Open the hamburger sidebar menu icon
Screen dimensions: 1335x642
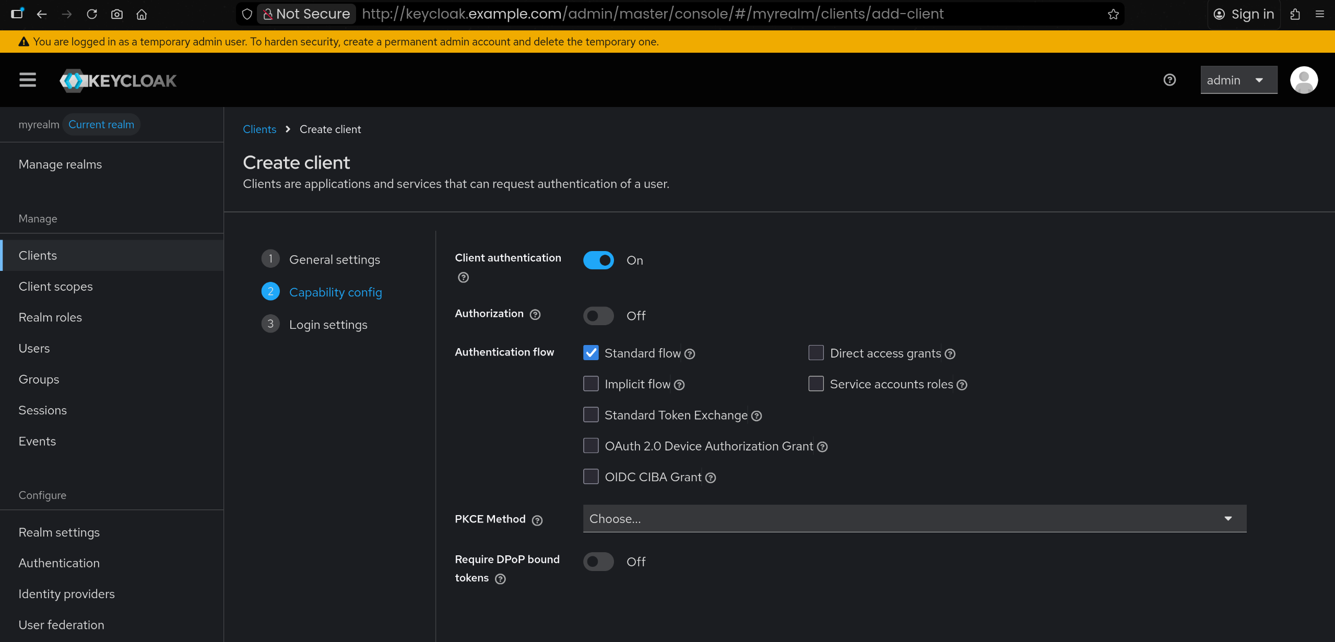28,80
